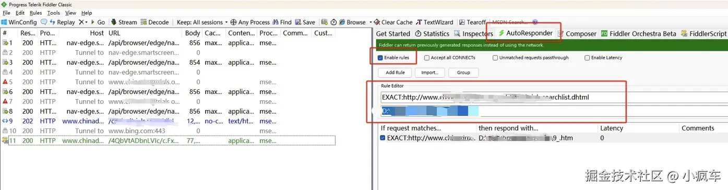The width and height of the screenshot is (728, 190).
Task: Click the timer clock toolbar icon
Action: [333, 22]
